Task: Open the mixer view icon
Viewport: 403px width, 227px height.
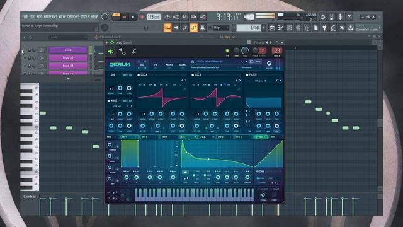Action: (298, 28)
